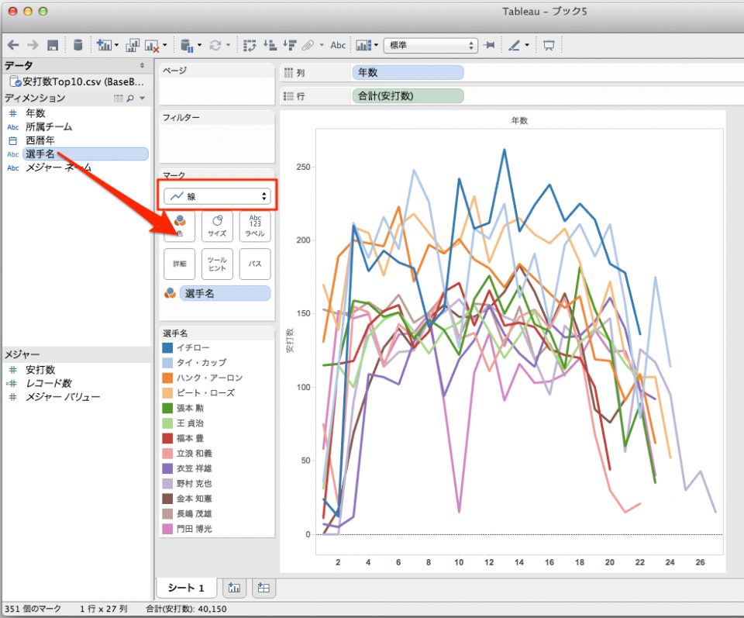Open the Color (色) shelf on Marks card
This screenshot has height=618, width=744.
(179, 226)
